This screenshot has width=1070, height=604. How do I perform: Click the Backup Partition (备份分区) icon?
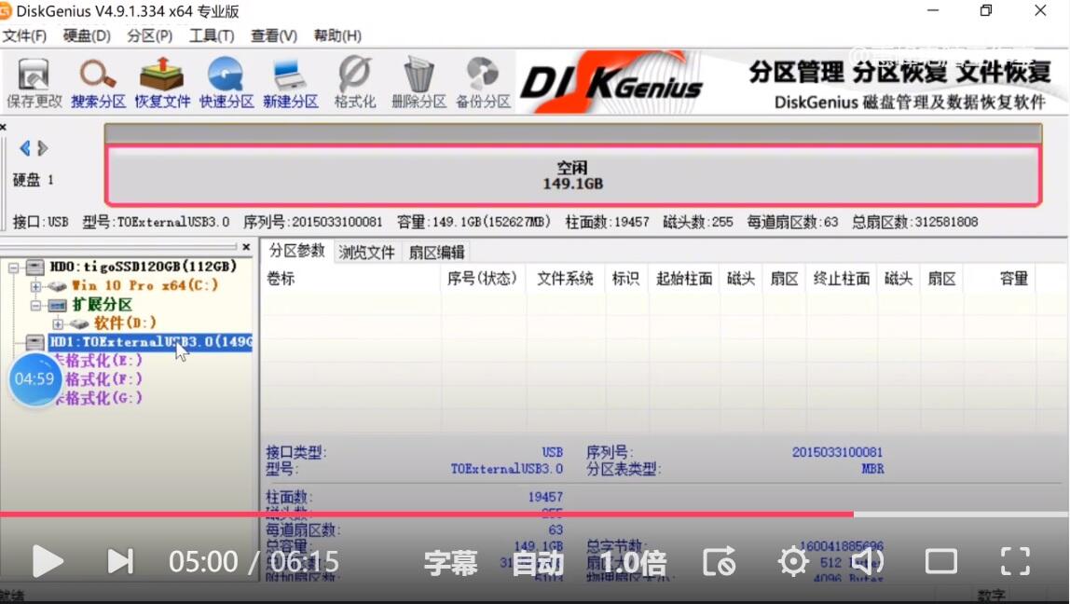coord(483,83)
